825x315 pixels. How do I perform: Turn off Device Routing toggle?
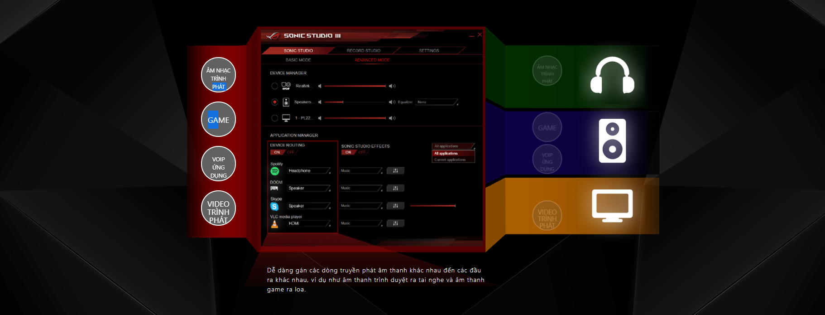coord(291,152)
